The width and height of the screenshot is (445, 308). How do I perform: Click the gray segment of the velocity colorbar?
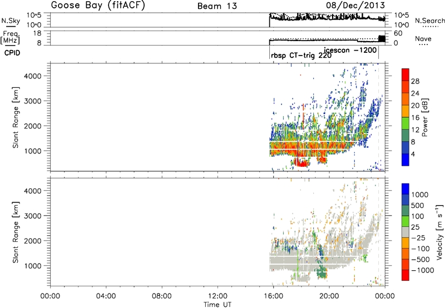click(x=406, y=232)
